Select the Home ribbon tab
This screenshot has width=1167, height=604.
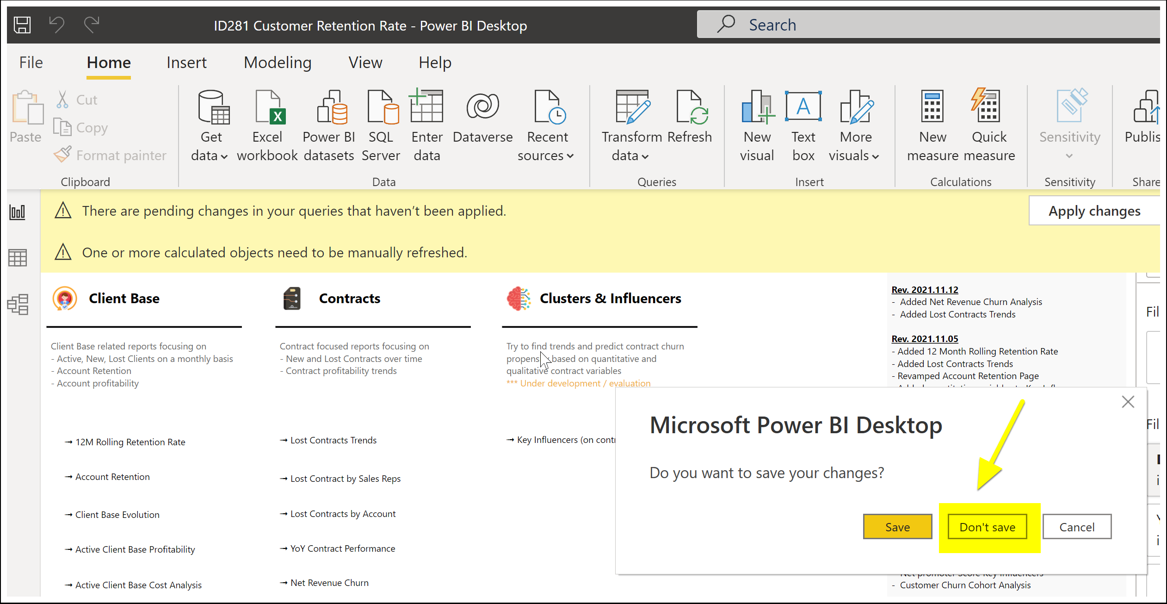[109, 62]
